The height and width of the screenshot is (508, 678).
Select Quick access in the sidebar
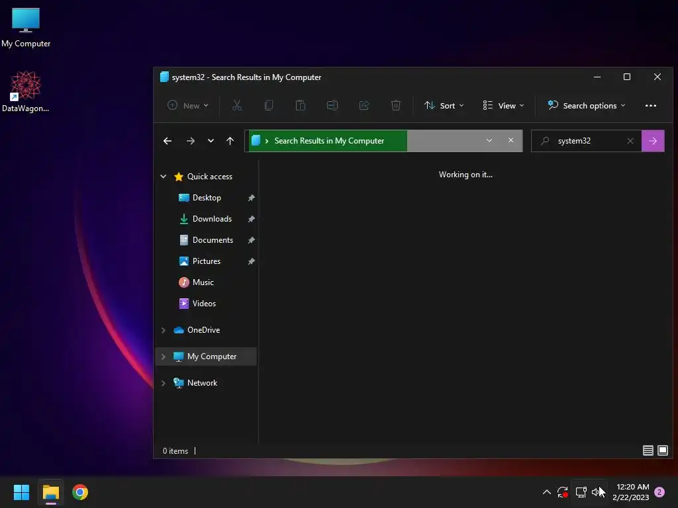[210, 176]
